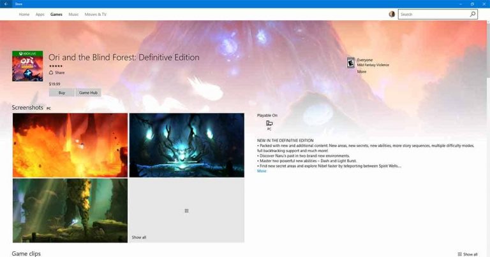Open the green forest screenshot
The height and width of the screenshot is (257, 490).
coord(70,211)
